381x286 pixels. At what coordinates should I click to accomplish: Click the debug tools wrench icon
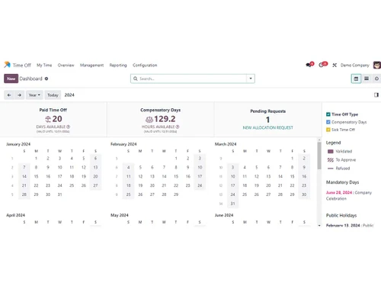pos(335,66)
